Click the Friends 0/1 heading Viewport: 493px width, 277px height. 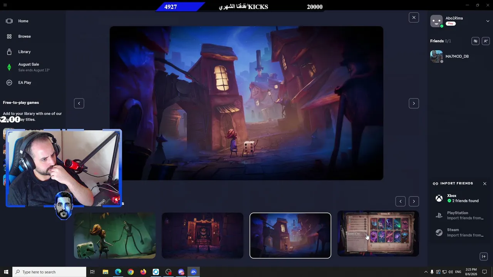(x=441, y=41)
